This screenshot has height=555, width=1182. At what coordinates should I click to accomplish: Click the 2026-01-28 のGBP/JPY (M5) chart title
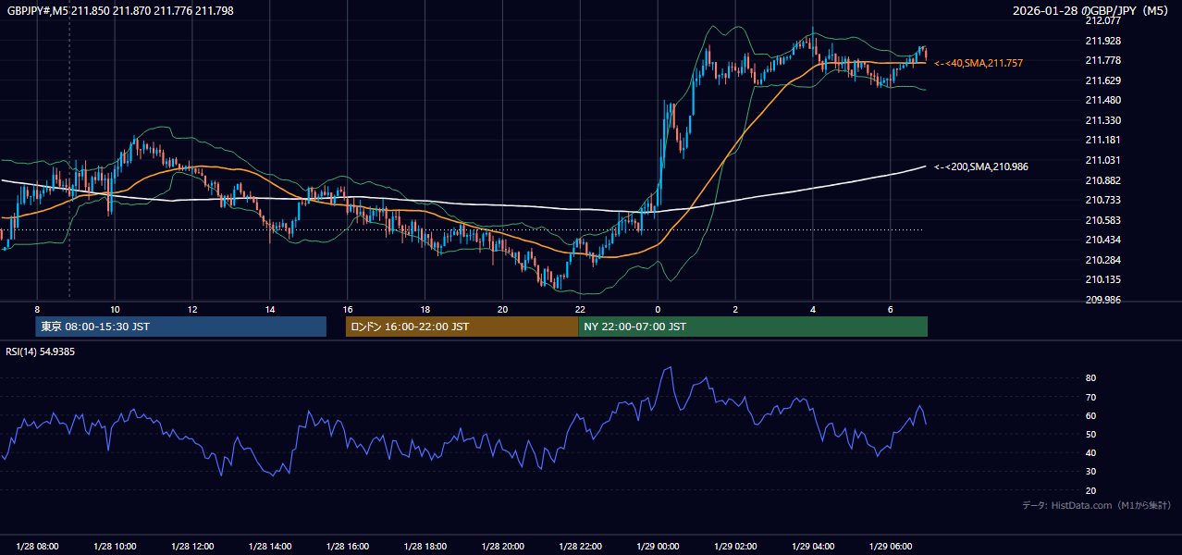[1092, 10]
